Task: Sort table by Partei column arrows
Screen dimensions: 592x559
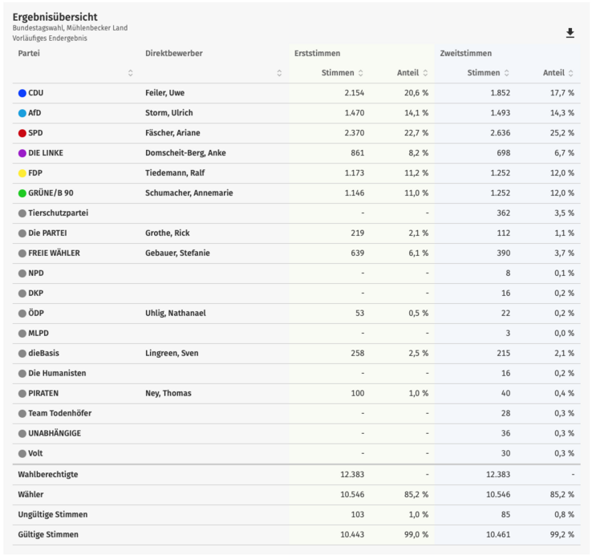Action: coord(131,73)
